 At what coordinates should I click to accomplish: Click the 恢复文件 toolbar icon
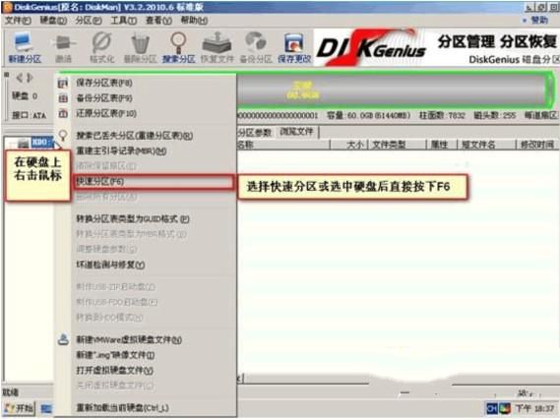point(218,47)
